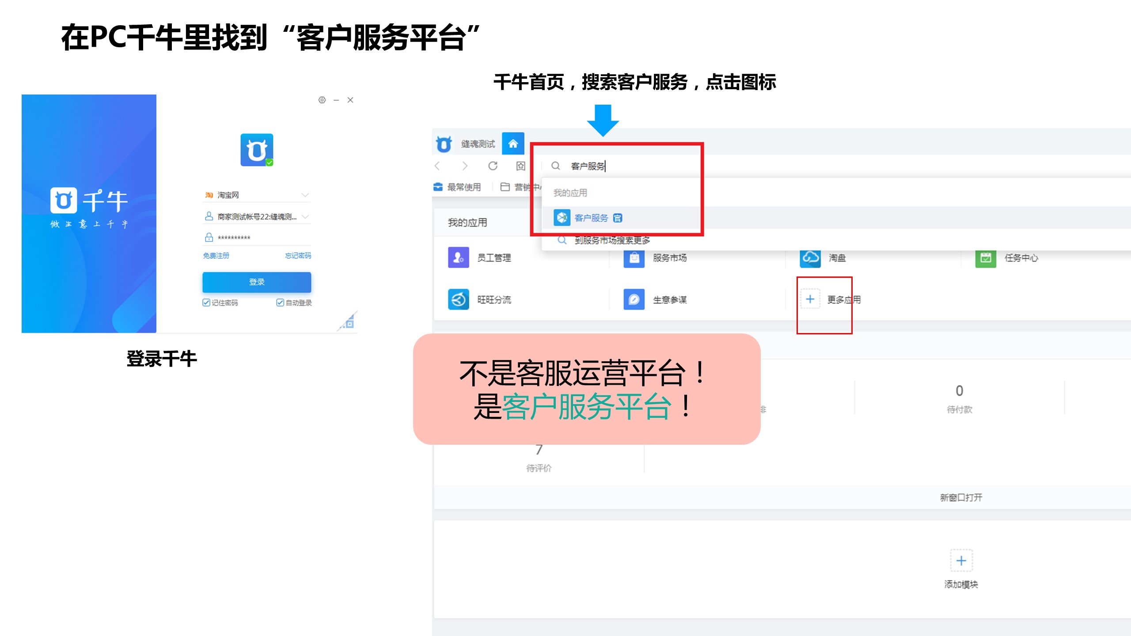Click the 更多应用 plus button
Screen dimensions: 1131x636
[x=810, y=299]
